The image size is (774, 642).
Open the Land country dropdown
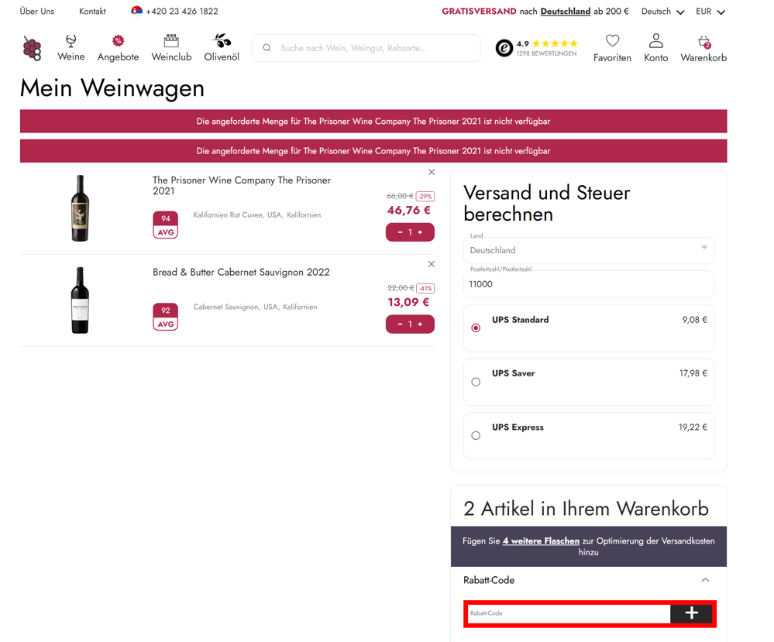pos(588,250)
